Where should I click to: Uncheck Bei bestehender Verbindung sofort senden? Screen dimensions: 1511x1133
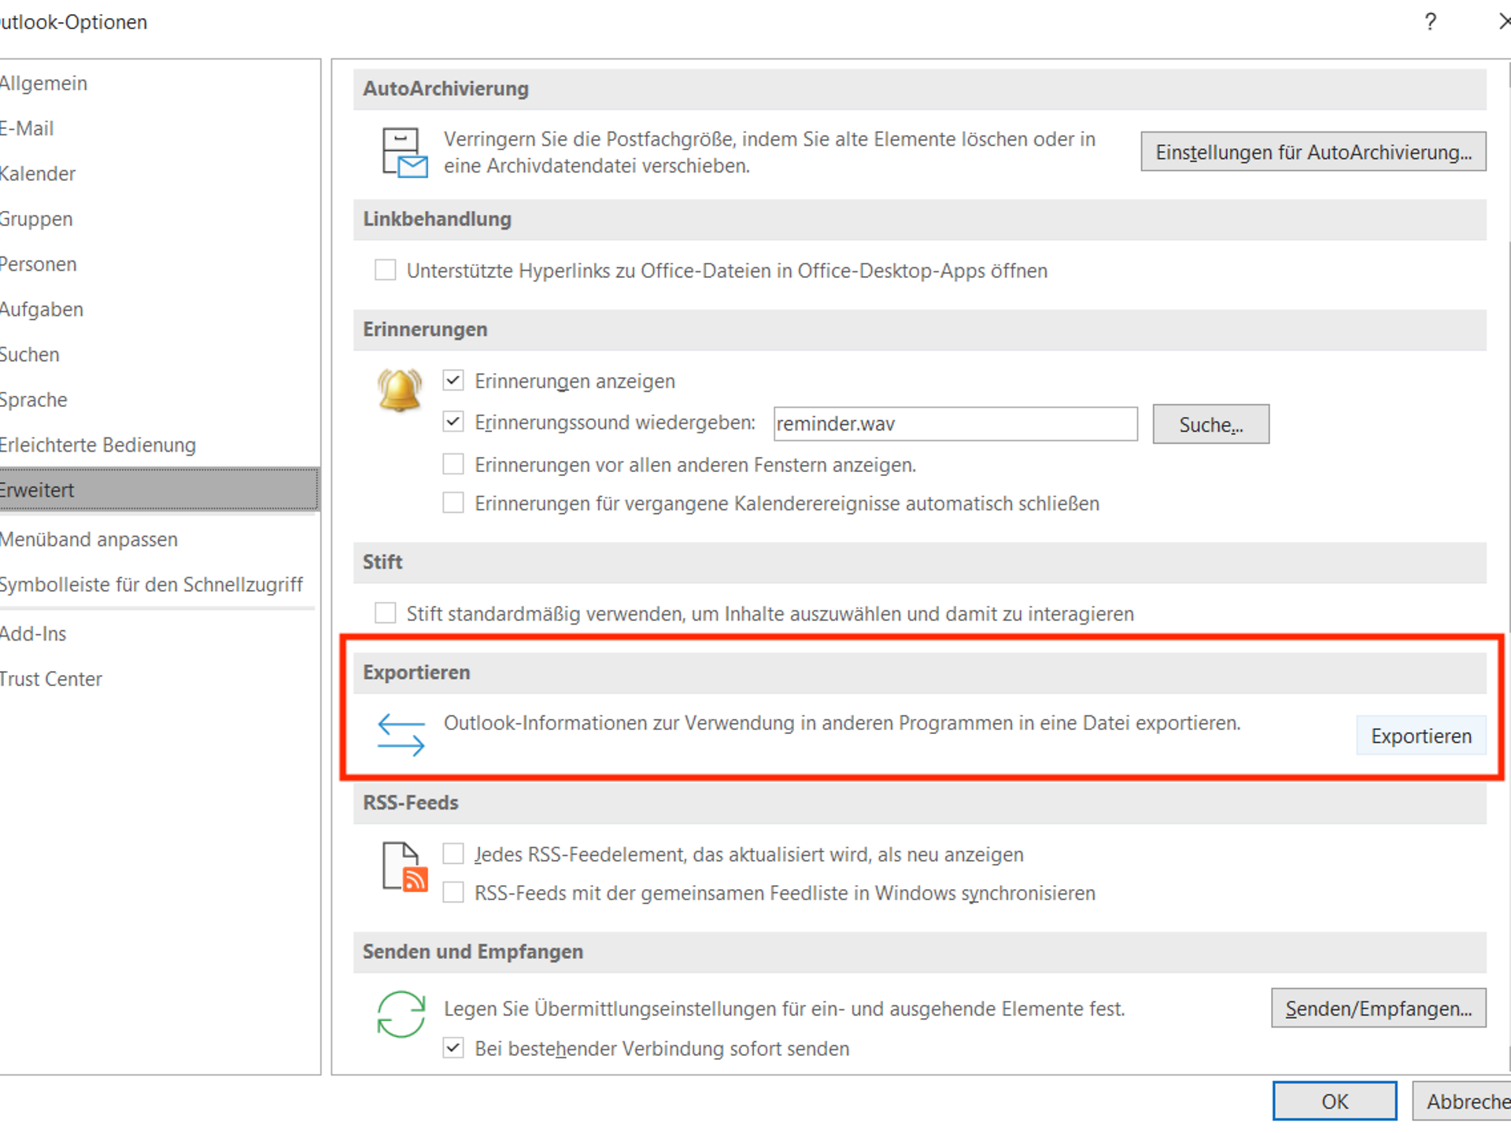pyautogui.click(x=453, y=1048)
